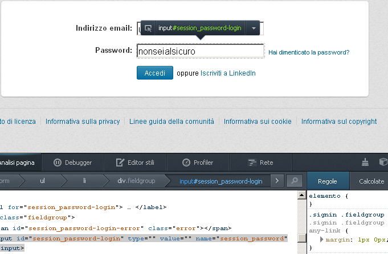Image resolution: width=388 pixels, height=254 pixels.
Task: Open the Informativa sui cookie link
Action: click(258, 122)
